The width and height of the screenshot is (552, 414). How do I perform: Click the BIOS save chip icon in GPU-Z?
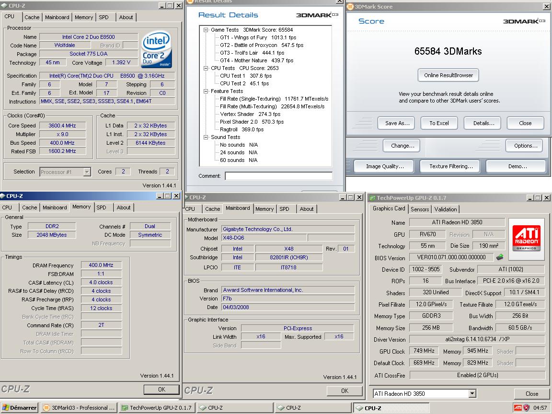coord(500,257)
